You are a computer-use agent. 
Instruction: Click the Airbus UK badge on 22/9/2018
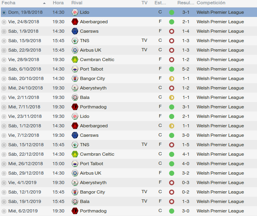pyautogui.click(x=75, y=50)
